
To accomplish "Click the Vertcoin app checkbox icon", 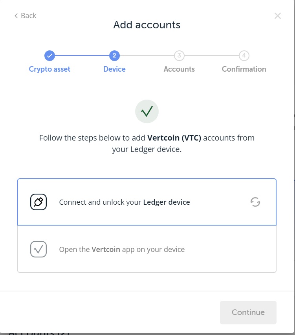I will (x=38, y=249).
